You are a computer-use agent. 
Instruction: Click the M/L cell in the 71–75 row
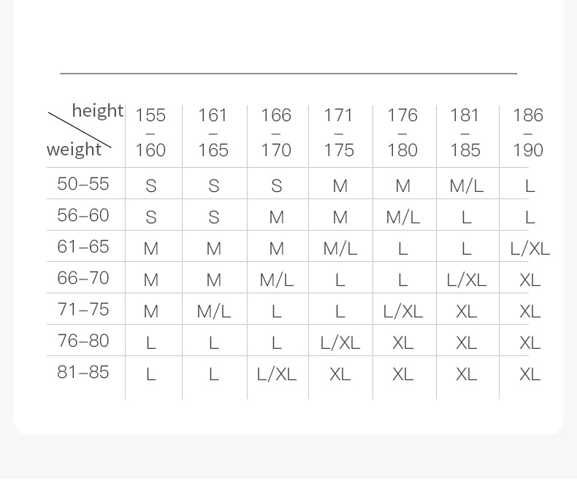214,312
